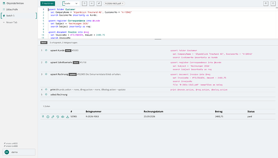Viewport: 278px width, 158px height.
Task: Preview document 52905 with eye icon
Action: pyautogui.click(x=62, y=116)
